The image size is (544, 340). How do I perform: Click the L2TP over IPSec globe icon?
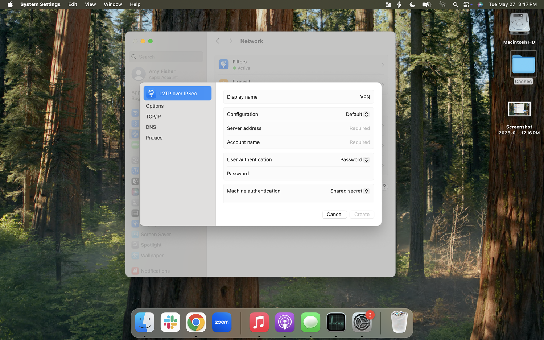pos(151,93)
